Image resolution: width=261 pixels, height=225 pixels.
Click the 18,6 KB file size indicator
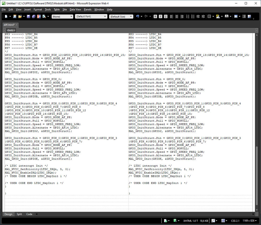click(x=204, y=221)
